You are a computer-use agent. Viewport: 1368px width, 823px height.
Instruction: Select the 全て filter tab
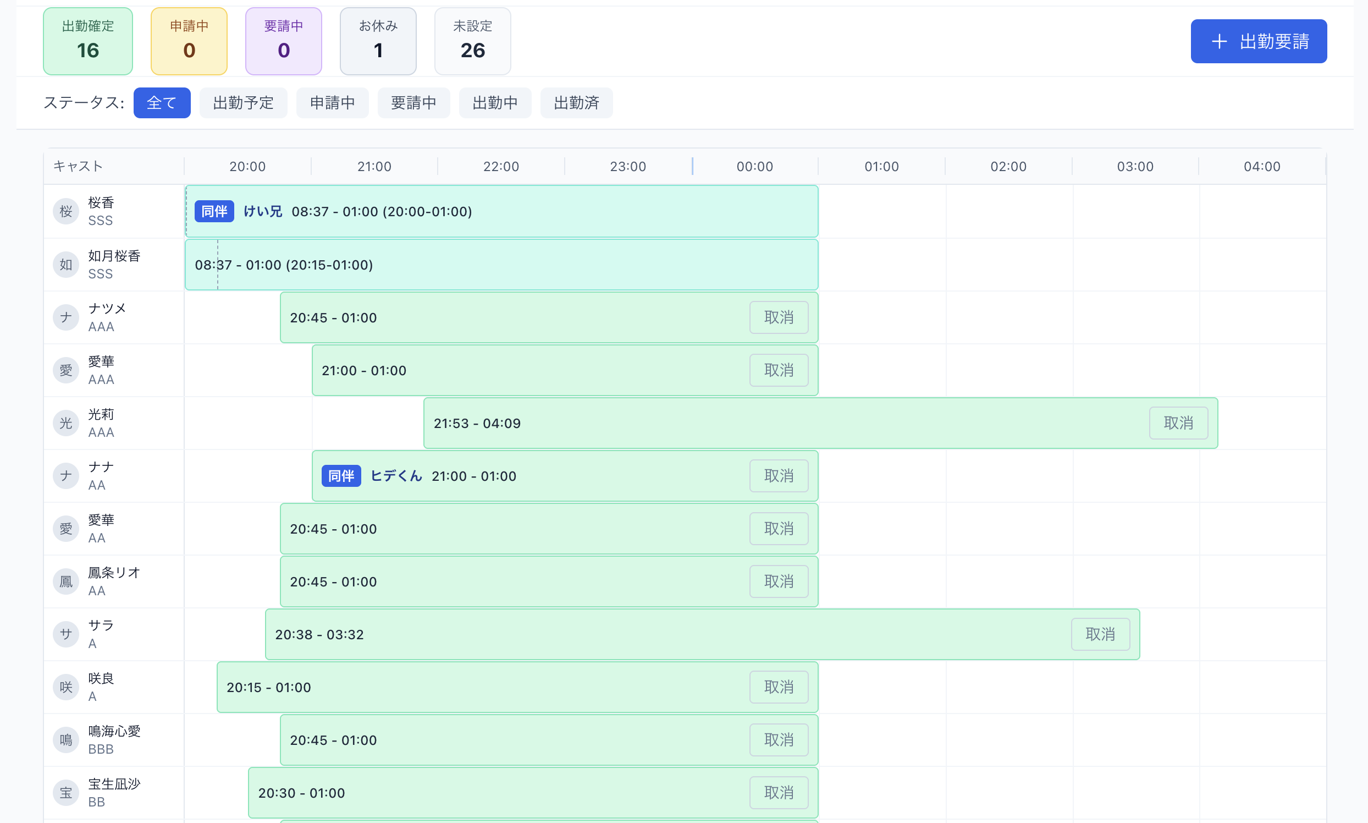tap(162, 102)
